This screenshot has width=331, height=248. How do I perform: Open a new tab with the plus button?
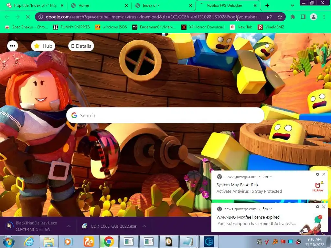(x=267, y=5)
